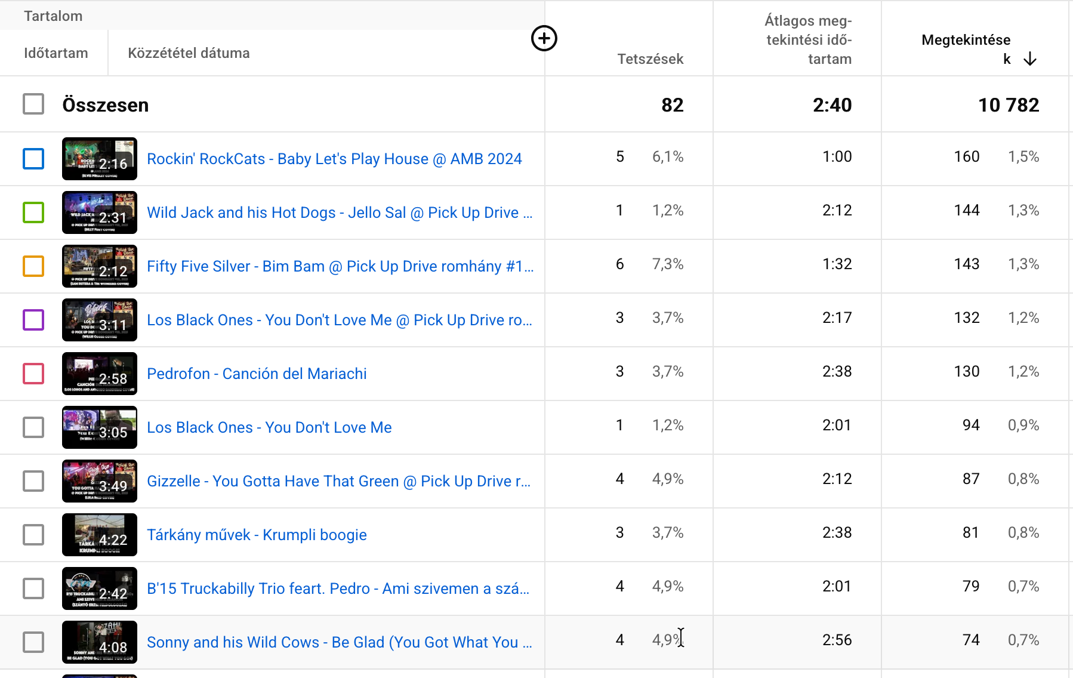Click the 3:11 Los Black Ones thumbnail

(100, 320)
